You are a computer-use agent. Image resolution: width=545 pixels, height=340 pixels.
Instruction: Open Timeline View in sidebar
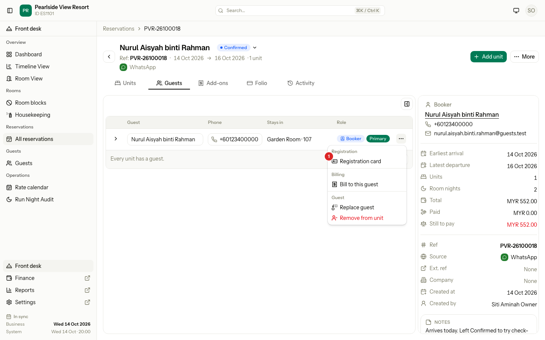48,66
